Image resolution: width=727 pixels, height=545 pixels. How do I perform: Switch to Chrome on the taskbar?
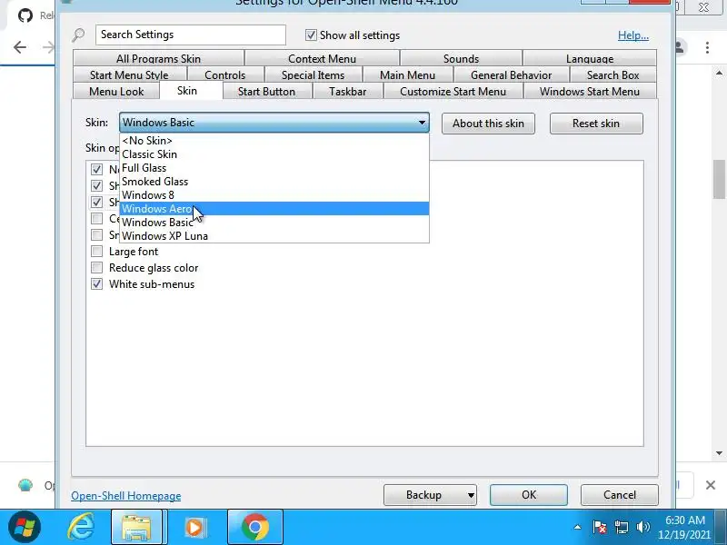coord(255,528)
